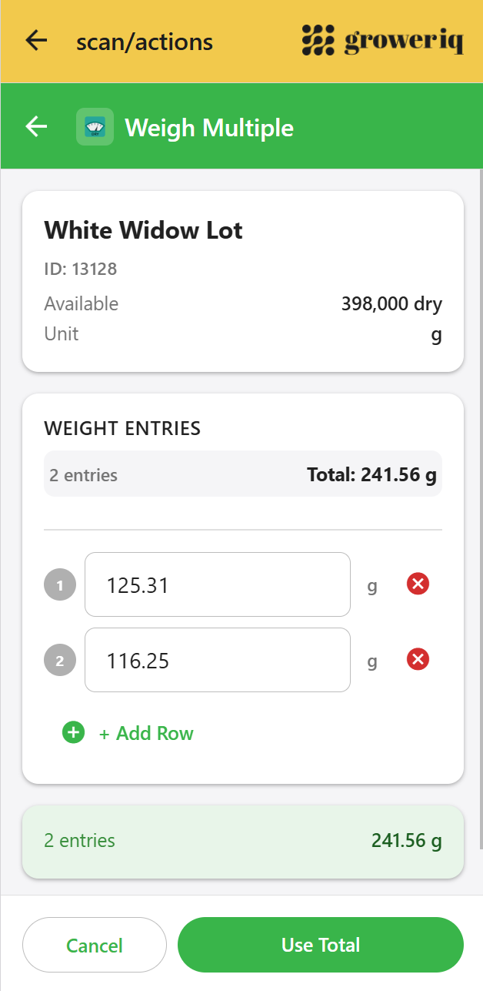Click the Total: 241.56 g summary bar
The width and height of the screenshot is (483, 991).
click(x=242, y=474)
